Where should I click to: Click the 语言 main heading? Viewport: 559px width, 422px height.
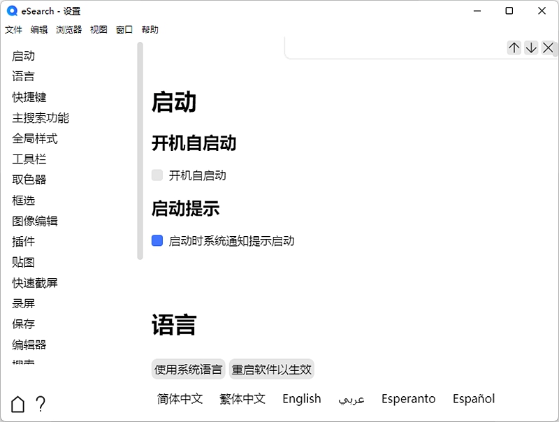pos(174,325)
